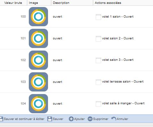Click icon next to volet salle à manger
153x127 pixels.
98,104
